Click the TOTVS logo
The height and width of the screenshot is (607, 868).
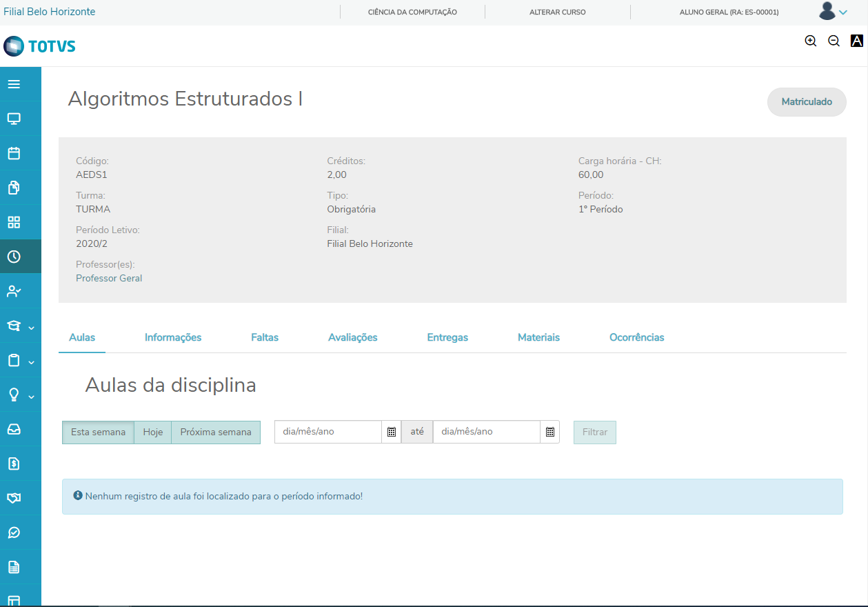click(x=39, y=46)
